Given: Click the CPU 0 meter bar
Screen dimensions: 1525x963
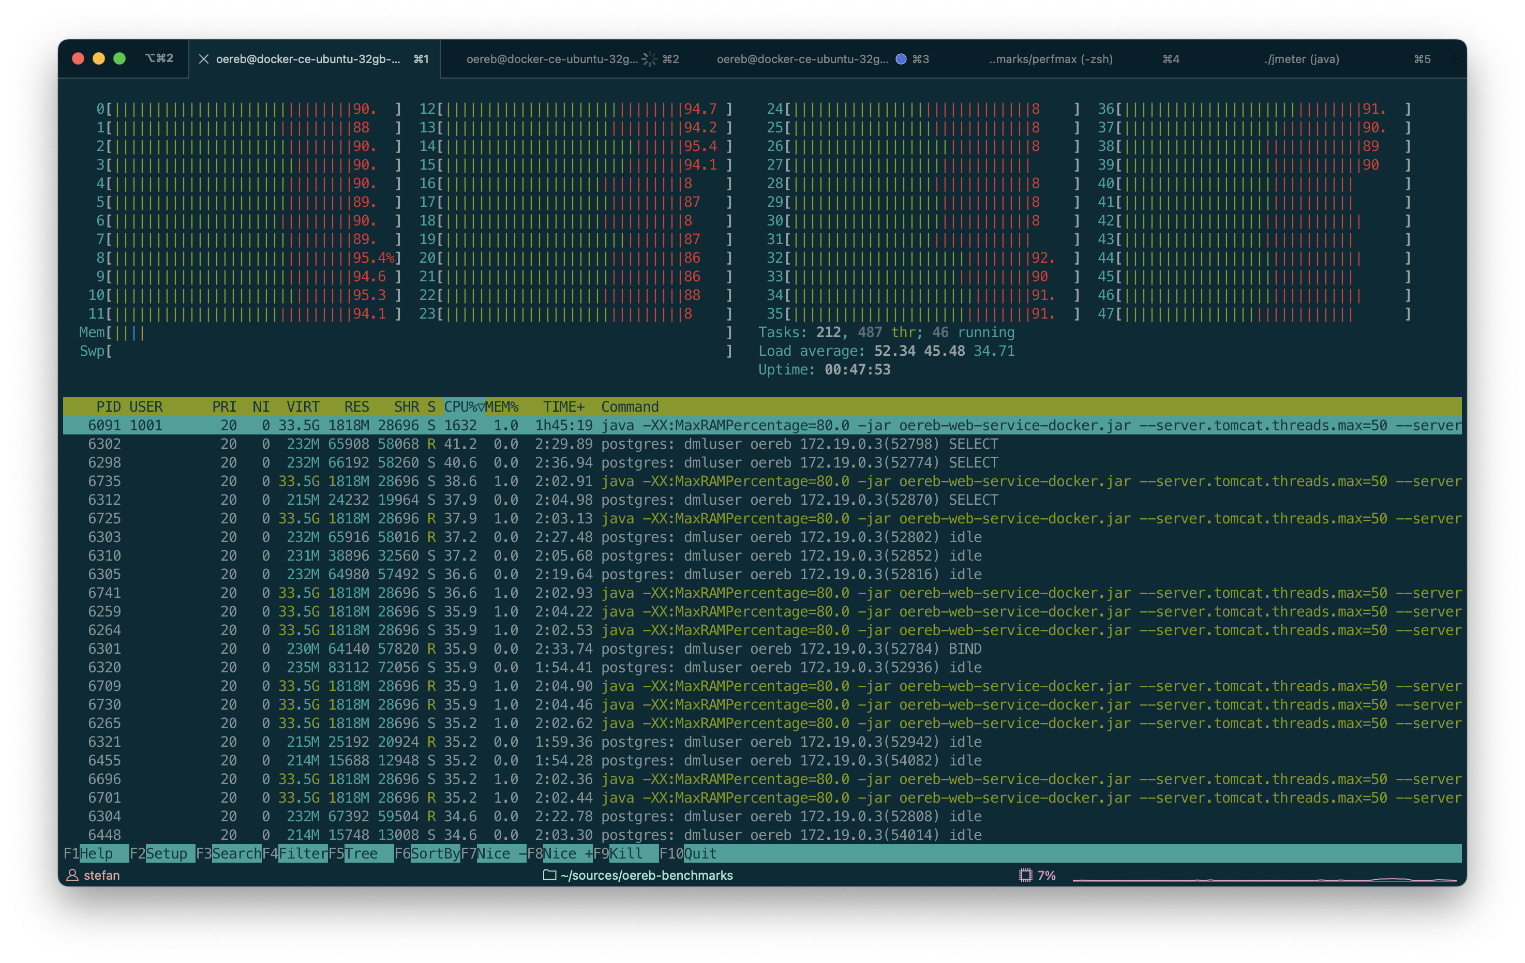Looking at the screenshot, I should tap(249, 109).
